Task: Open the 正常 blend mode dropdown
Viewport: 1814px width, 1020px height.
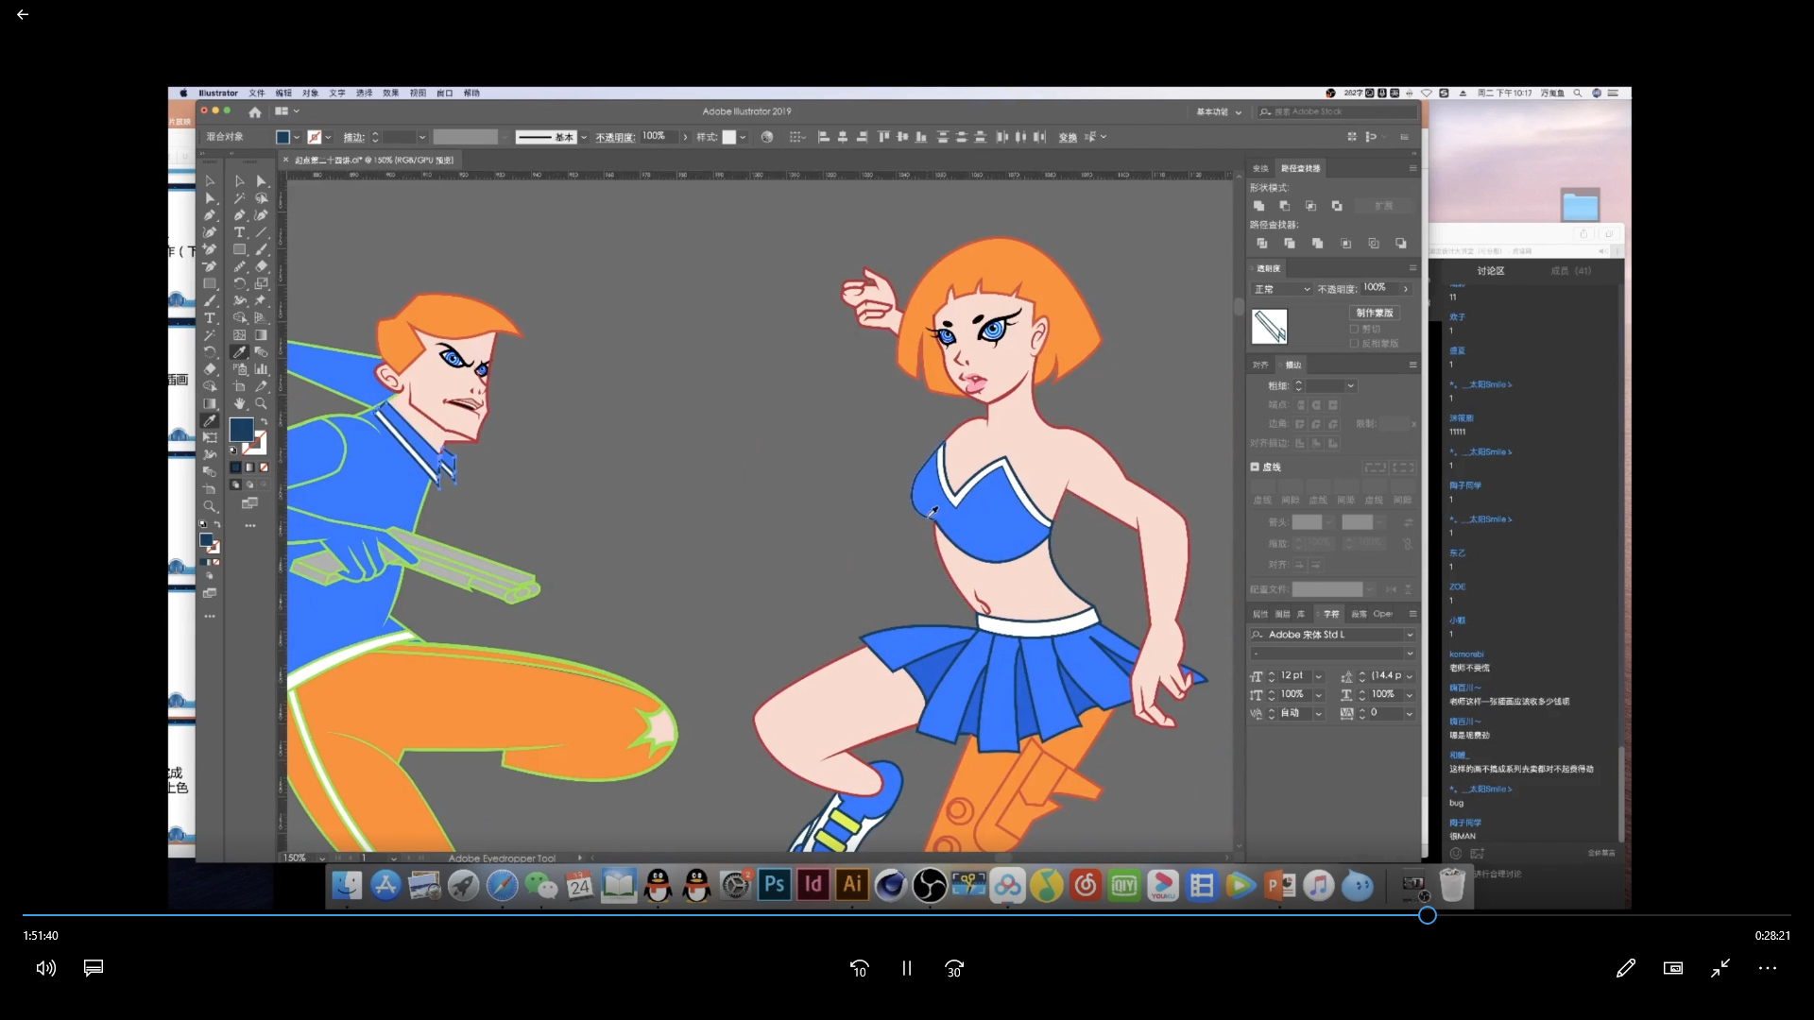Action: 1282,289
